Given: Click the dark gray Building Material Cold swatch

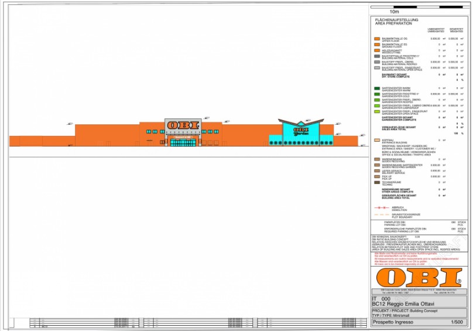Looking at the screenshot, I should coord(377,56).
